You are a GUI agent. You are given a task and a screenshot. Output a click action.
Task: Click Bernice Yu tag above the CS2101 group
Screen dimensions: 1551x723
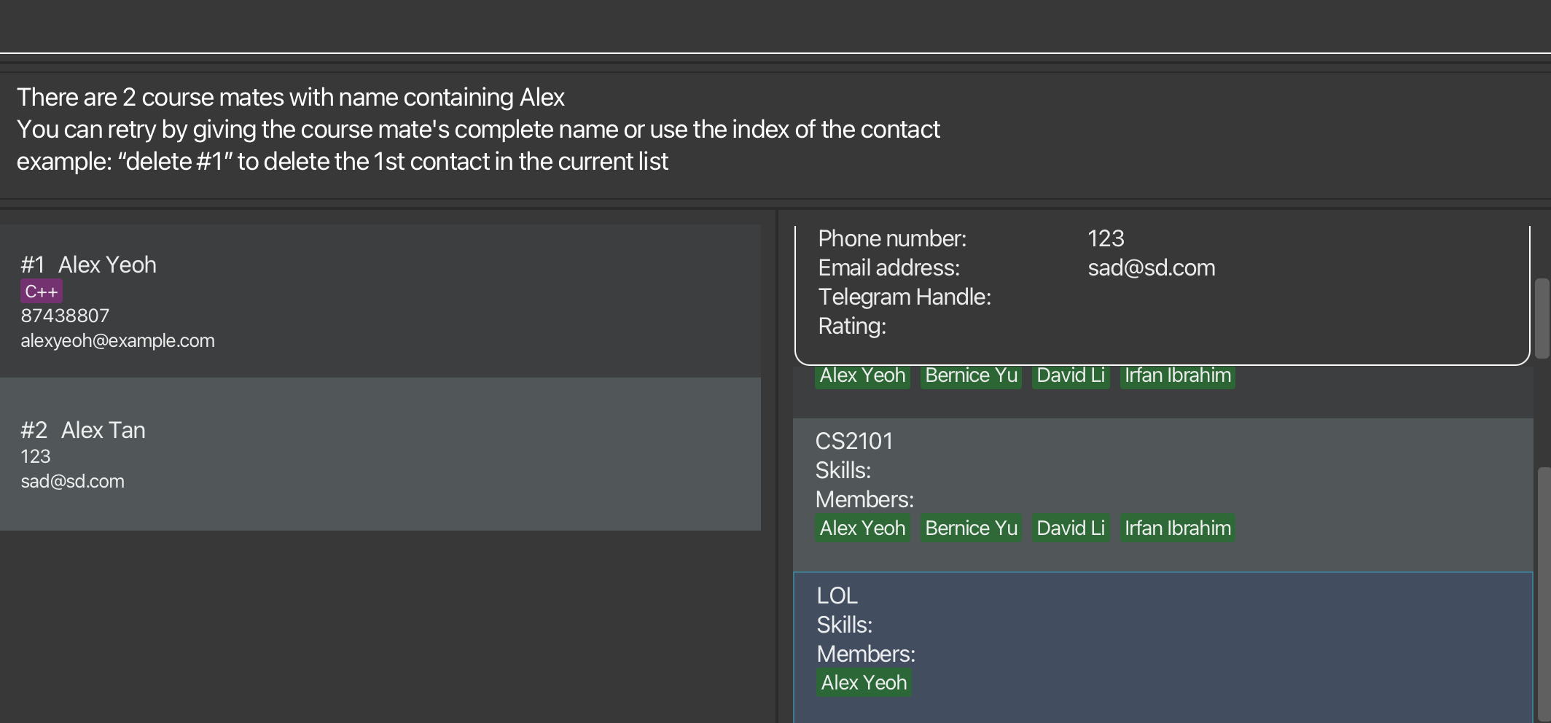click(x=971, y=376)
